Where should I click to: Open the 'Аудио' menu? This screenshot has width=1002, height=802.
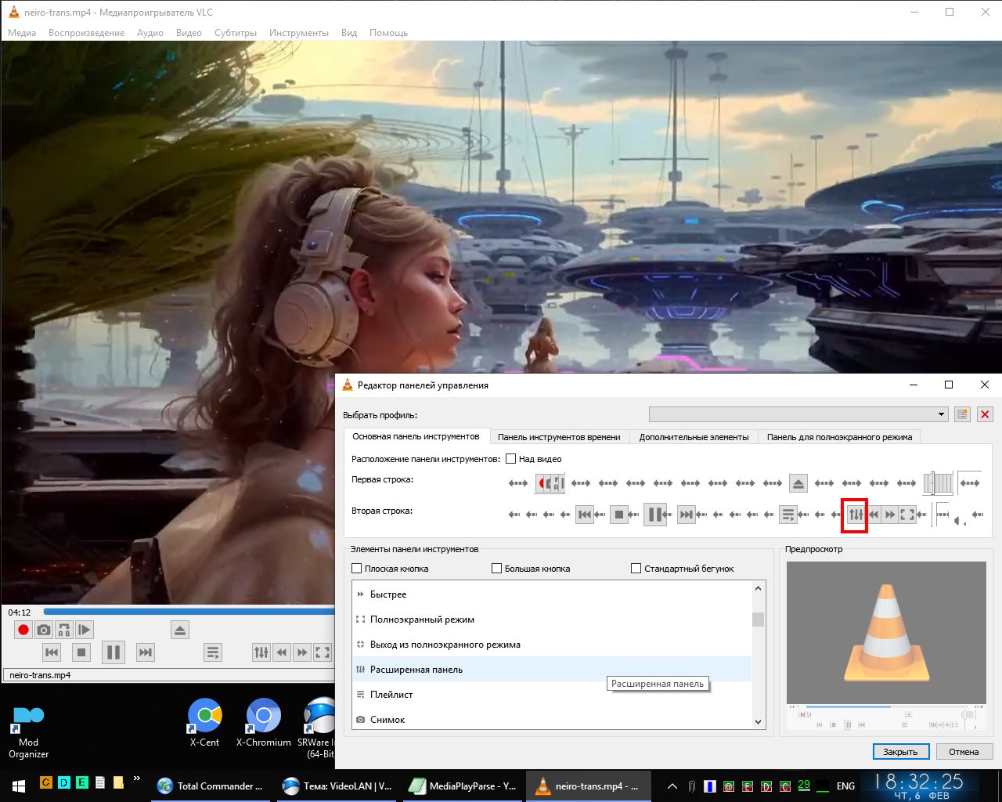[x=150, y=33]
